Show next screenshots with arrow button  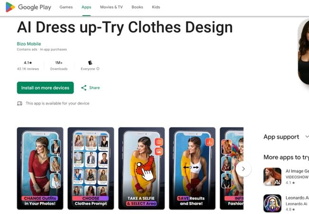point(243,169)
